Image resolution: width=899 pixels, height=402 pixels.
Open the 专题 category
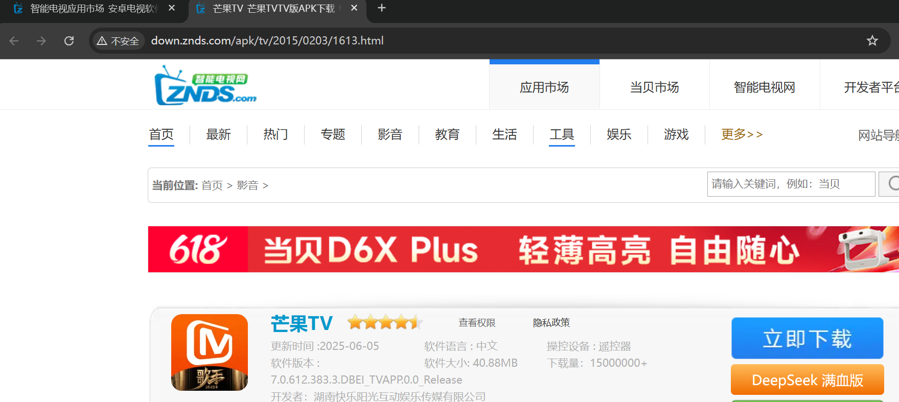(333, 134)
